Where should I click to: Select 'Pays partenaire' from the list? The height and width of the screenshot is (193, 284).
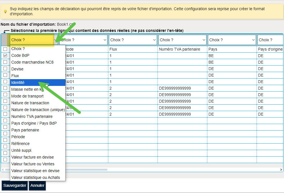click(38, 130)
